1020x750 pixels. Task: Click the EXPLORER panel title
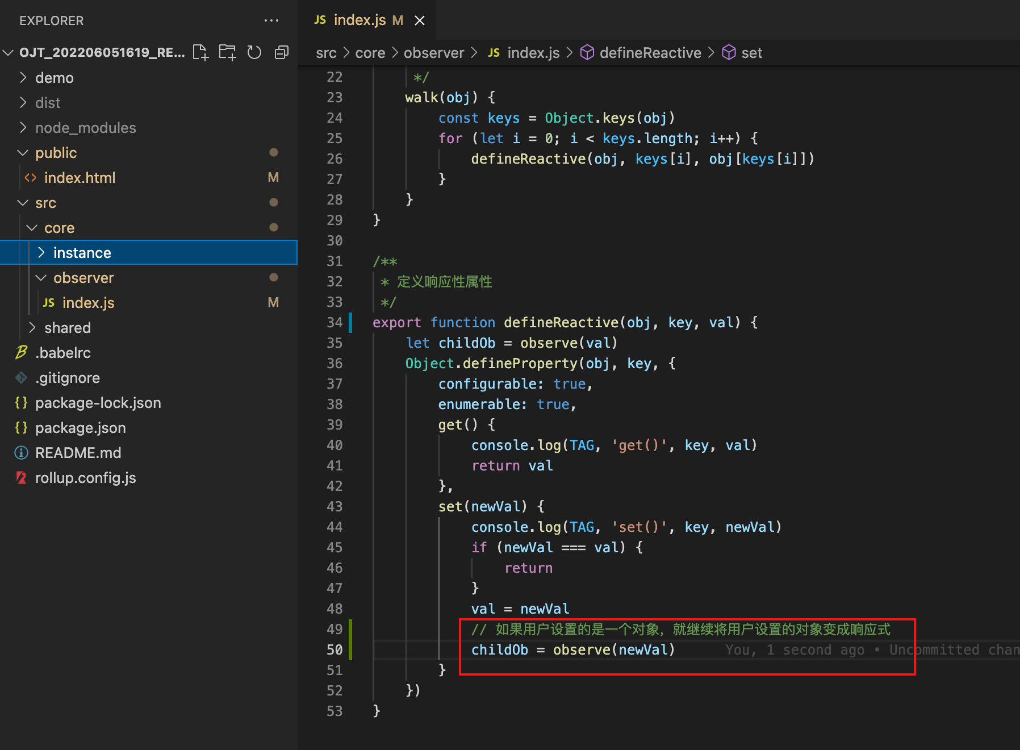click(x=51, y=20)
